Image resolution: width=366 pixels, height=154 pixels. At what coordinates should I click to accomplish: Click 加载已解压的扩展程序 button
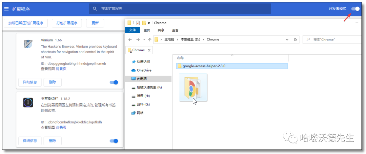point(26,23)
